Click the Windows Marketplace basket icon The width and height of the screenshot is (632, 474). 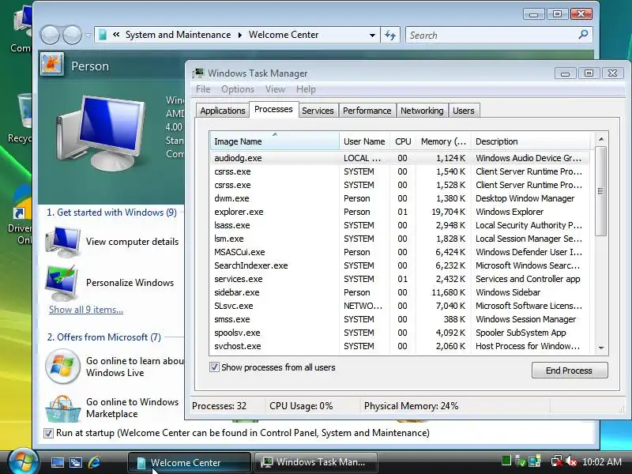pyautogui.click(x=63, y=408)
